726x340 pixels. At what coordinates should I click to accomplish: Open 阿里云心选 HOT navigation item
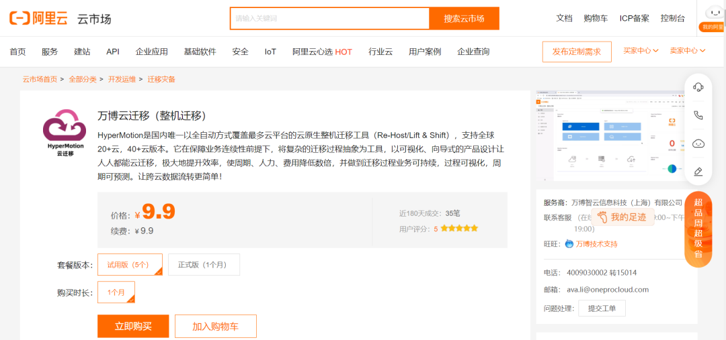322,52
